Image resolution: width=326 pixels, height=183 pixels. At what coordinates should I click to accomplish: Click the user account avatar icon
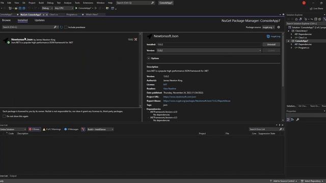304,3
